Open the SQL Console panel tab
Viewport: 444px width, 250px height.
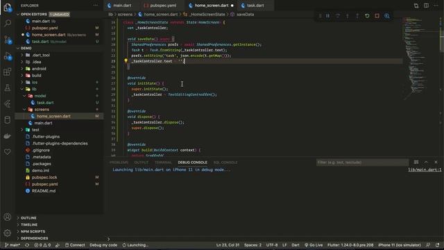coord(225,162)
